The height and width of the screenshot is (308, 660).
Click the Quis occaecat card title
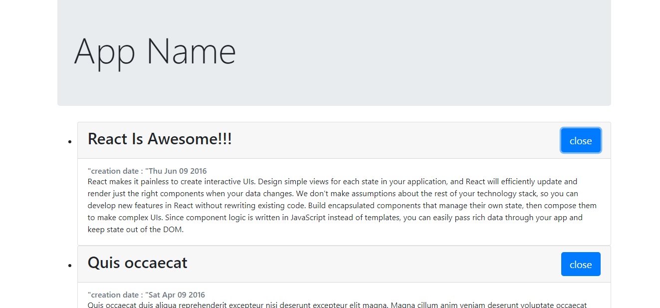coord(137,263)
